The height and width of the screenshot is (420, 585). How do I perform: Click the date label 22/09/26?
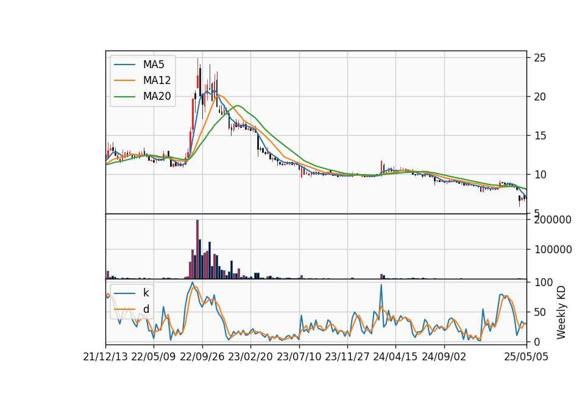(x=202, y=357)
